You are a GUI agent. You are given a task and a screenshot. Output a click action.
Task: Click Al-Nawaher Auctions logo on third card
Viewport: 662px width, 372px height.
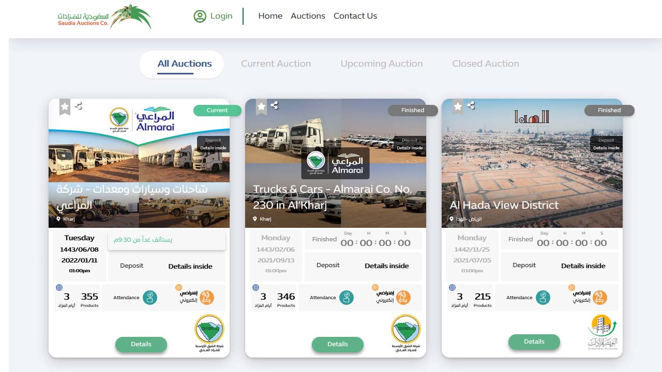tap(603, 332)
